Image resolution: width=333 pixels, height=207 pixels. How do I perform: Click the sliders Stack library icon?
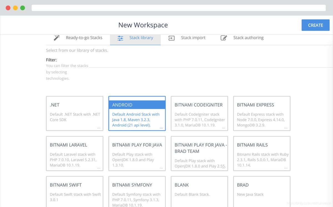pos(120,38)
